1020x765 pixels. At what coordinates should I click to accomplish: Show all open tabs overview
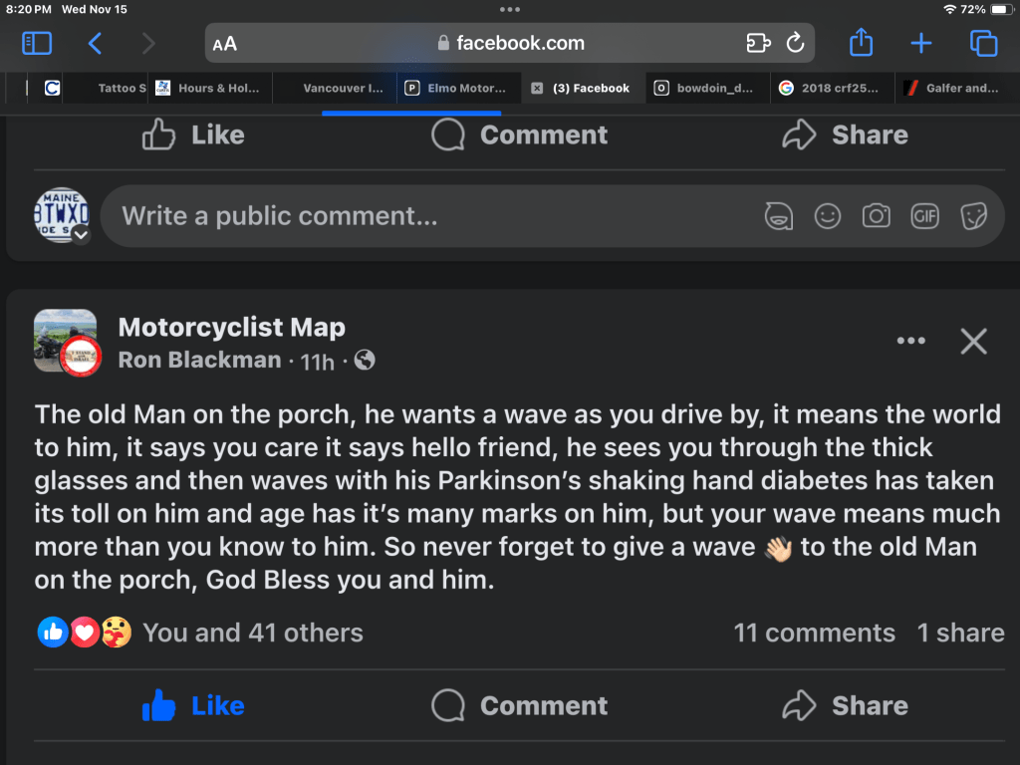click(983, 43)
